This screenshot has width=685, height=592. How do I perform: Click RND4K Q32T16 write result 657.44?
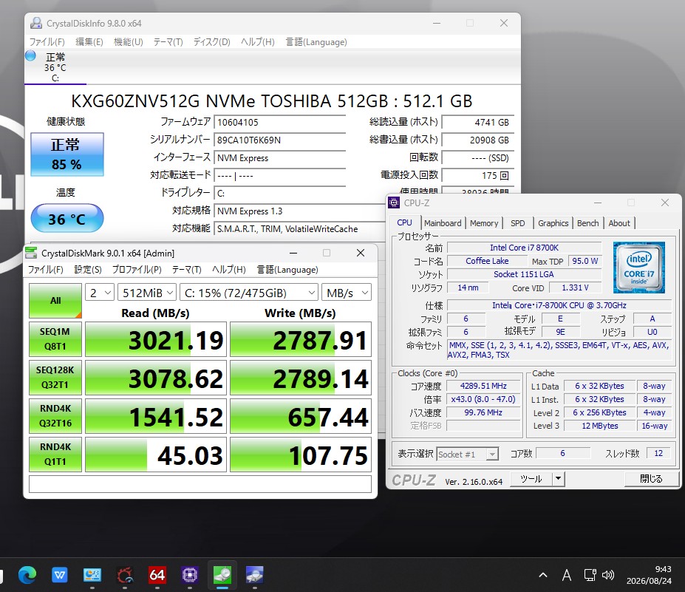point(301,416)
